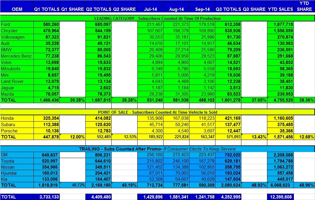315x200 pixels.
Task: Select Toyota's Aug-14 value 246,100
Action: coord(177,161)
